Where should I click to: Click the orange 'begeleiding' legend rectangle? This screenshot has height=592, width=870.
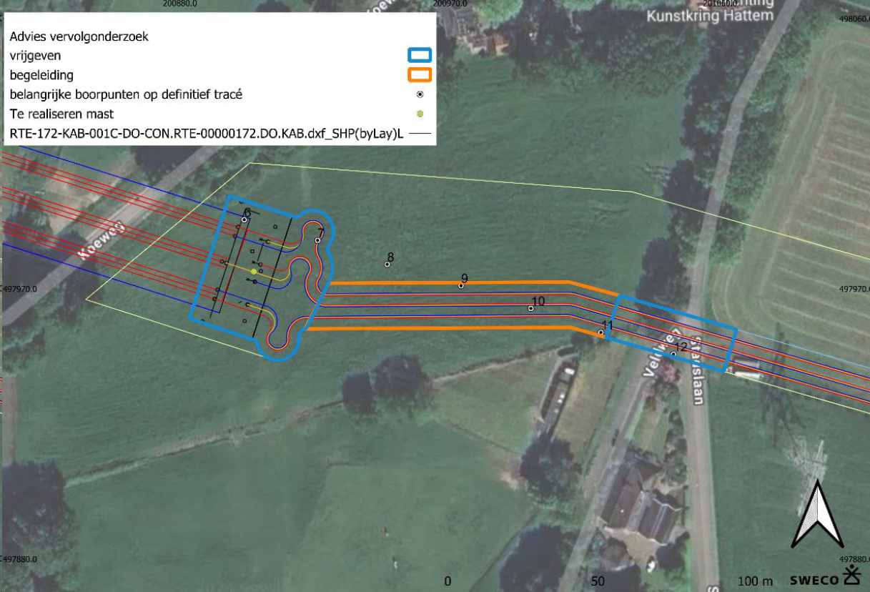419,75
